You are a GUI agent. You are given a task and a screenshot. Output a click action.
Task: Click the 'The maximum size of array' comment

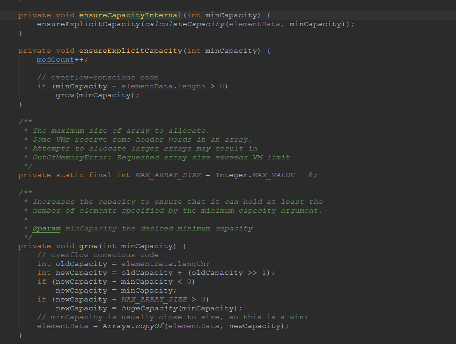tap(121, 130)
